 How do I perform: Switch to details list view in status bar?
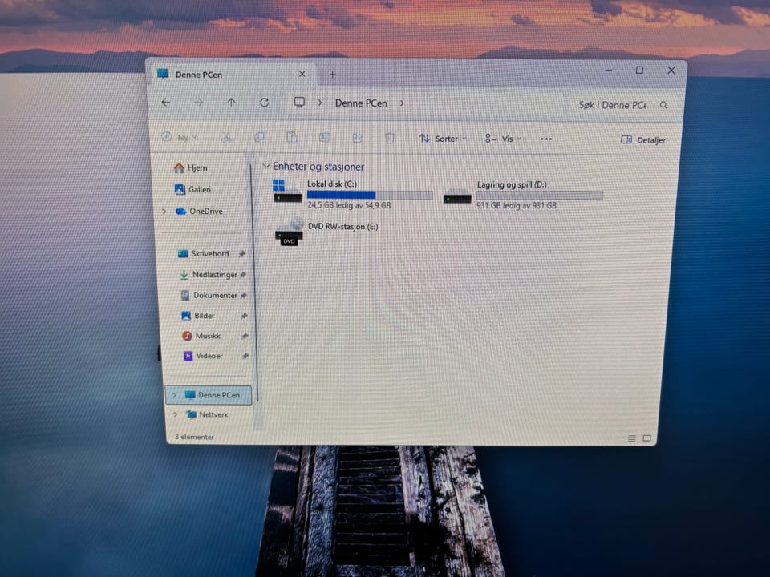631,438
